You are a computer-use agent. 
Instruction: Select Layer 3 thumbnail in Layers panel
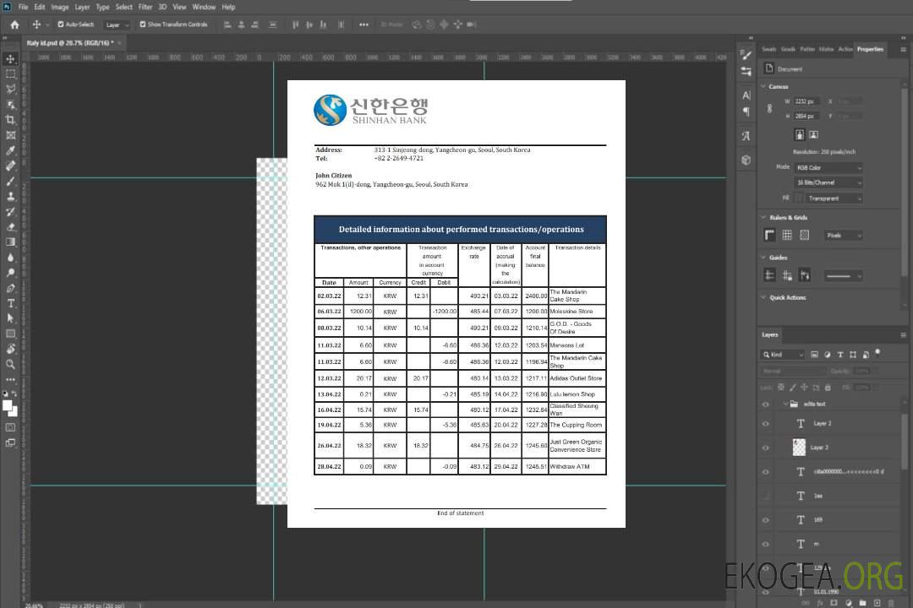point(800,448)
